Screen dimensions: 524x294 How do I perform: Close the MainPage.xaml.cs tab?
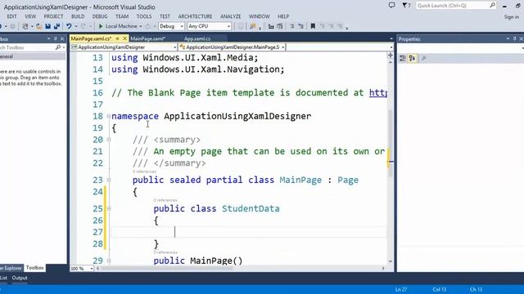pyautogui.click(x=124, y=38)
